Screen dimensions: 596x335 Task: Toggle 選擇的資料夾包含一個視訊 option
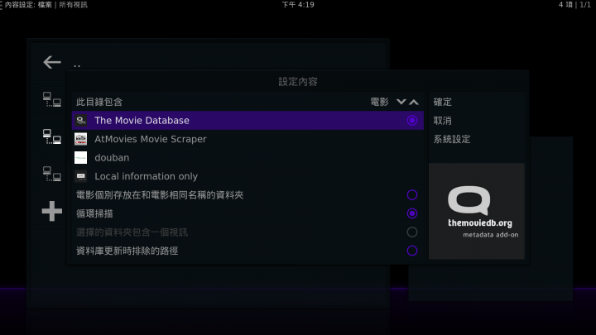pos(412,232)
